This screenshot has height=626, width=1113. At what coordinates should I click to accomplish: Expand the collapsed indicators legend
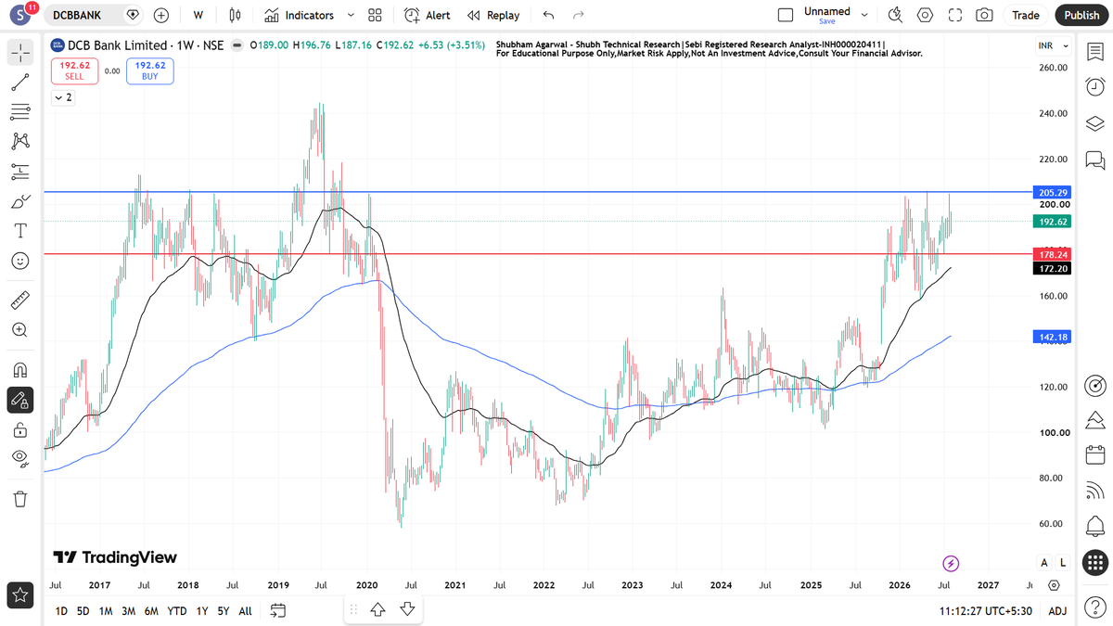point(63,97)
